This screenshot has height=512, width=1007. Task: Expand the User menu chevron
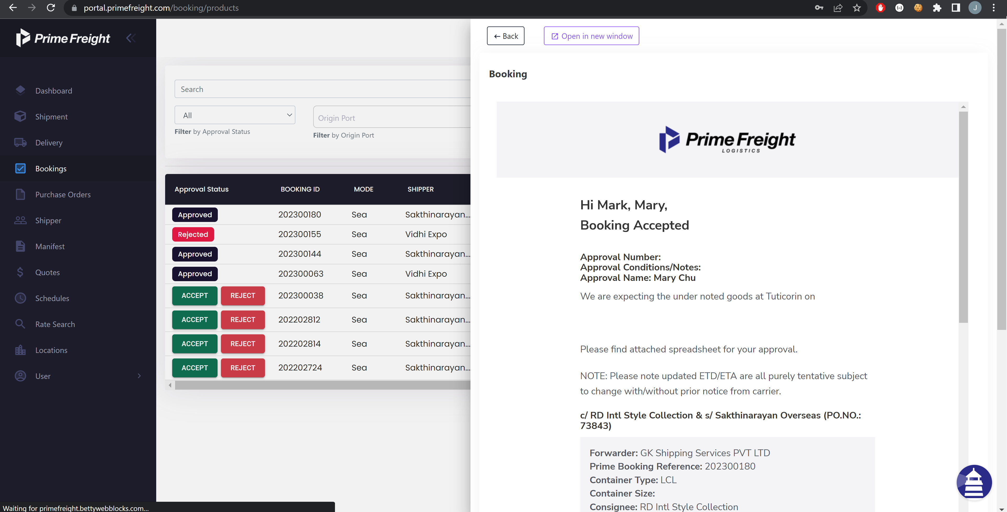(139, 376)
